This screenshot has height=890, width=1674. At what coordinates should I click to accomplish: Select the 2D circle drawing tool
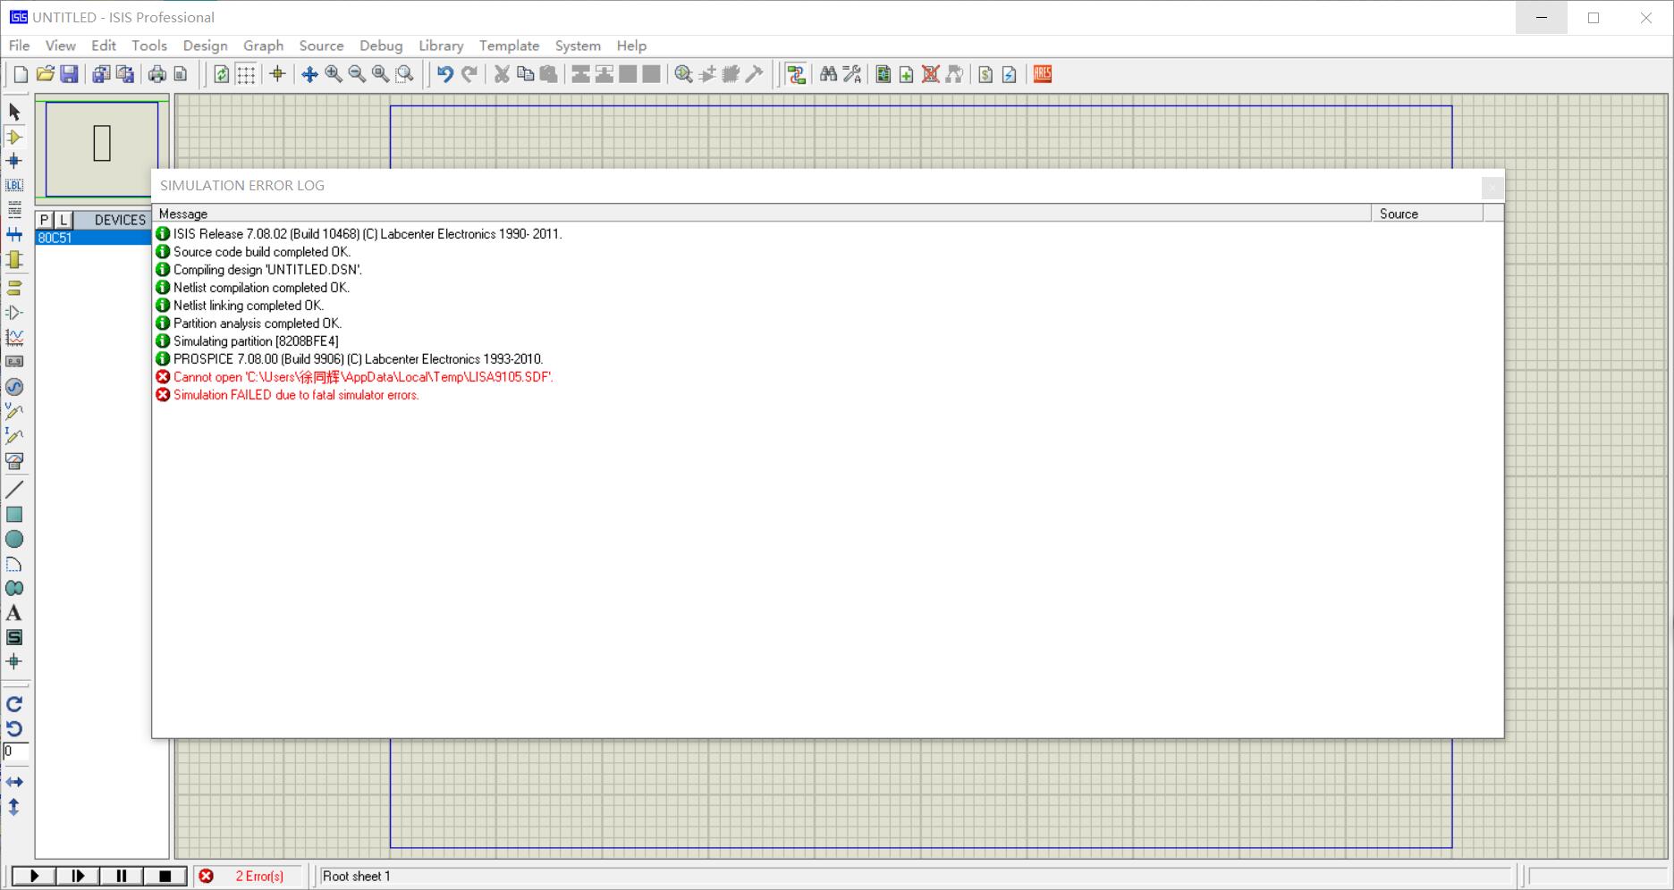pos(14,540)
